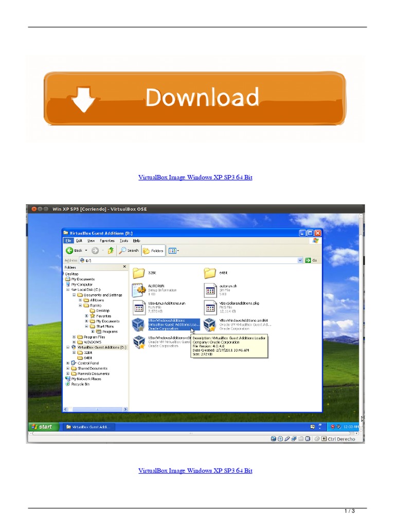Screen dimensions: 395x526
Task: Click the taskbar clock 12:03 AM
Action: point(351,427)
